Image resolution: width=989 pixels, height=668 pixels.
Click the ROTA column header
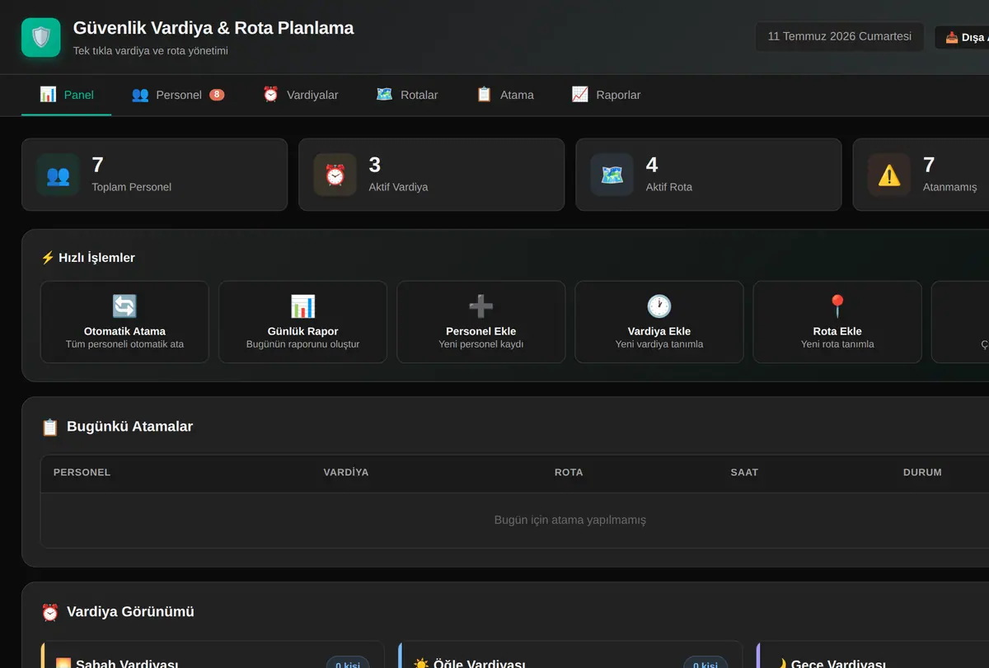pos(569,473)
